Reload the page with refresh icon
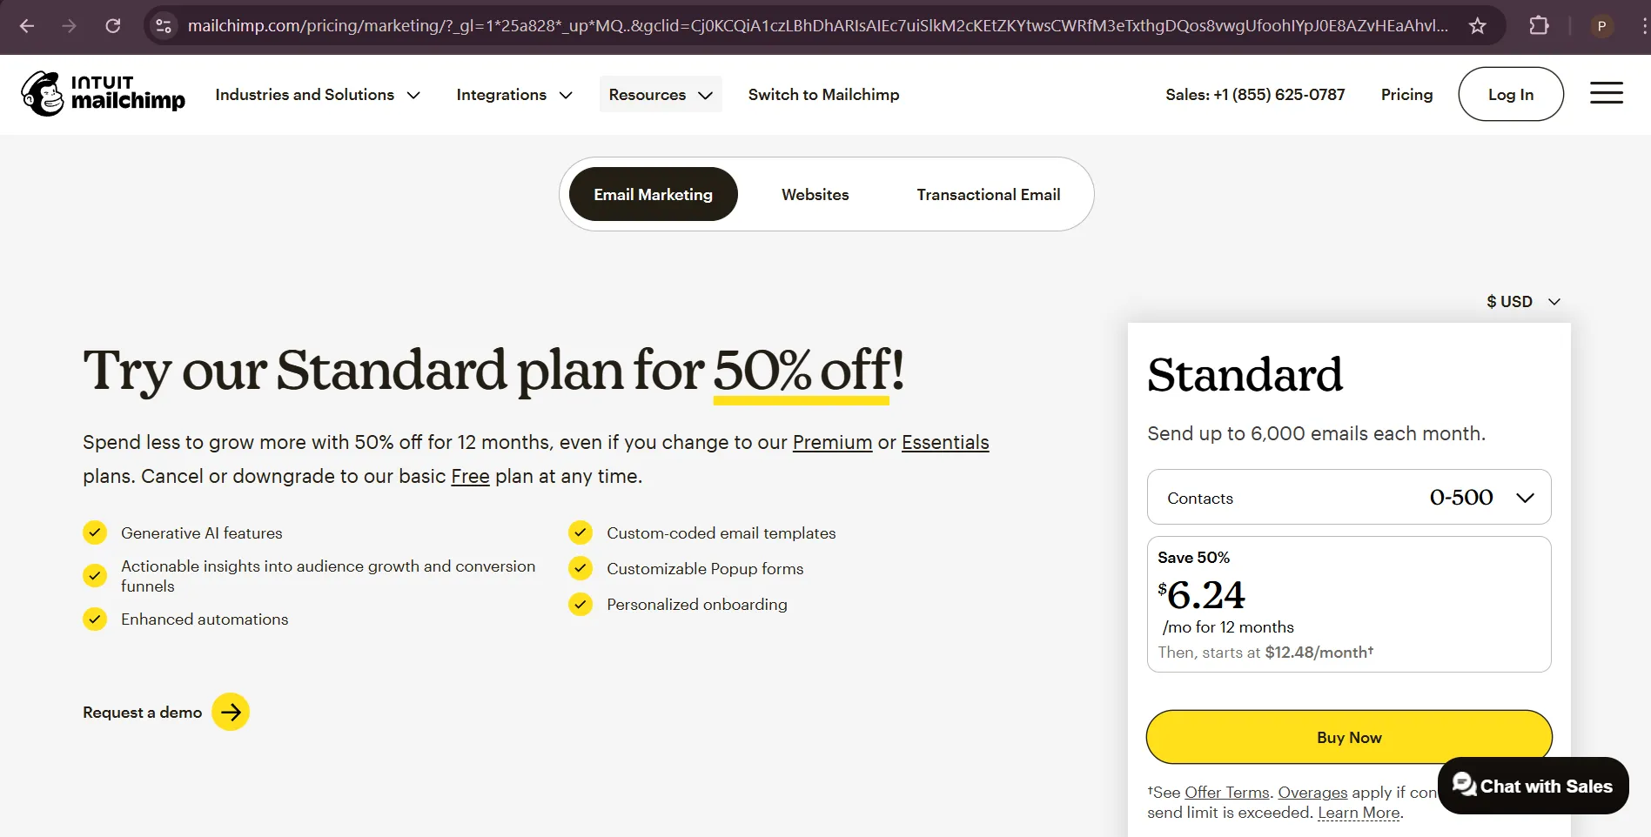 pyautogui.click(x=113, y=26)
